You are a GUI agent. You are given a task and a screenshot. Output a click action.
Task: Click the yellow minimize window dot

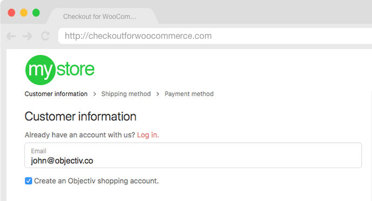pos(24,12)
